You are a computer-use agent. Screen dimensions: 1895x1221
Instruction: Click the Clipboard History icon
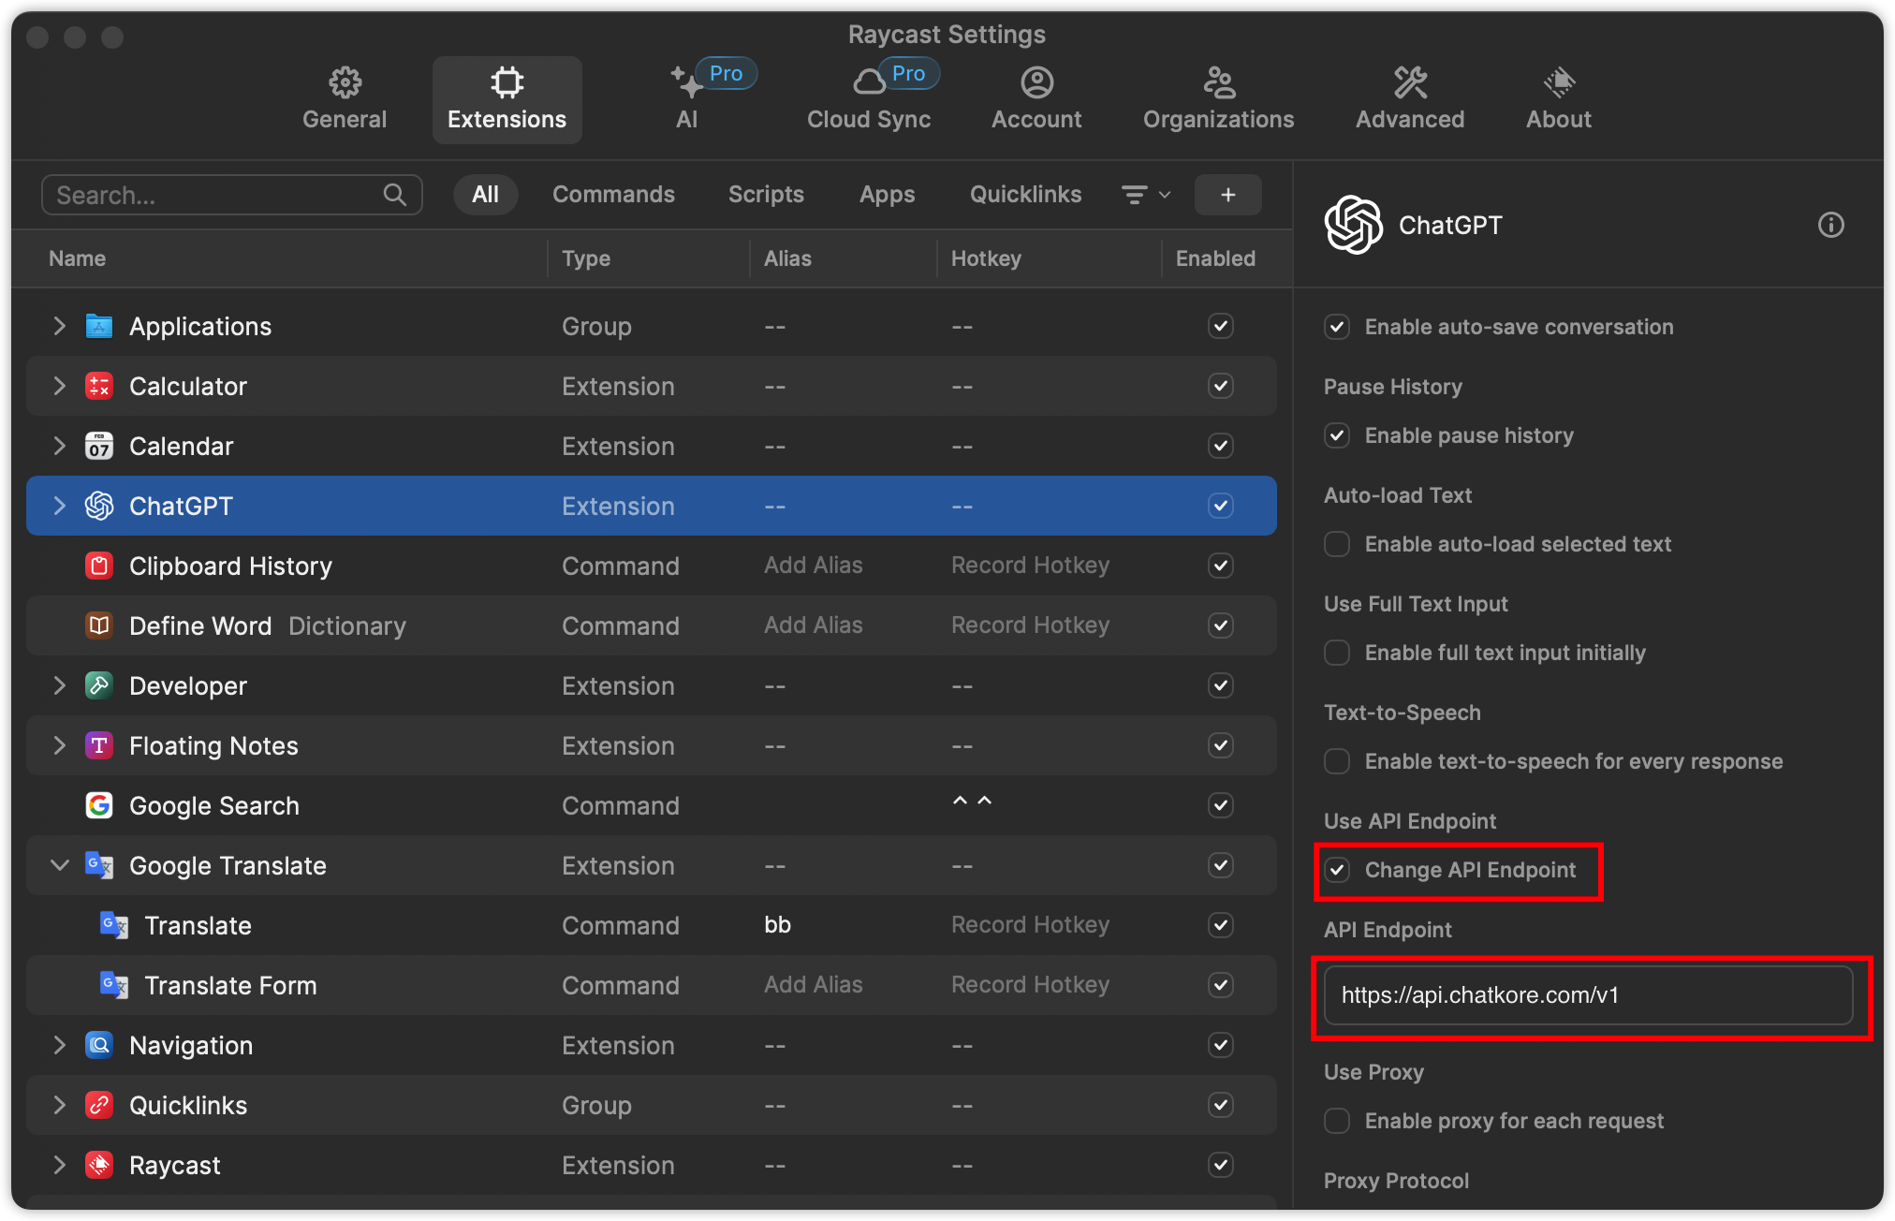pyautogui.click(x=99, y=566)
